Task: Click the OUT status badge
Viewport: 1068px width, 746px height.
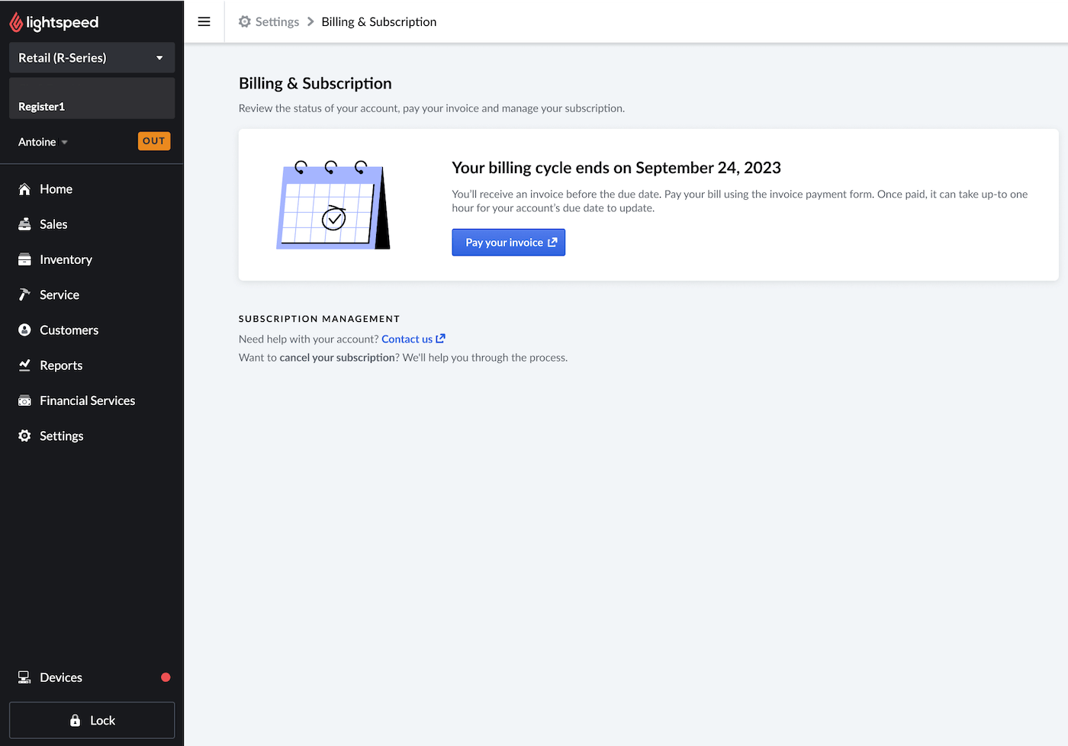Action: coord(154,140)
